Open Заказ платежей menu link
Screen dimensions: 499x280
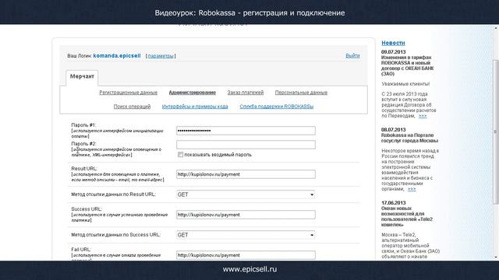point(246,93)
